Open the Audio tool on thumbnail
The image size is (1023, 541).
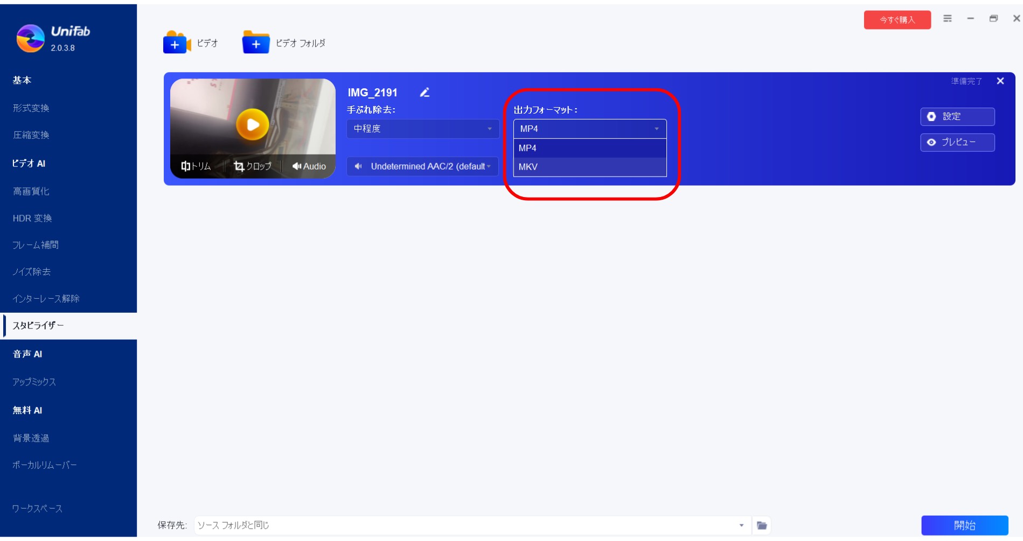click(309, 166)
